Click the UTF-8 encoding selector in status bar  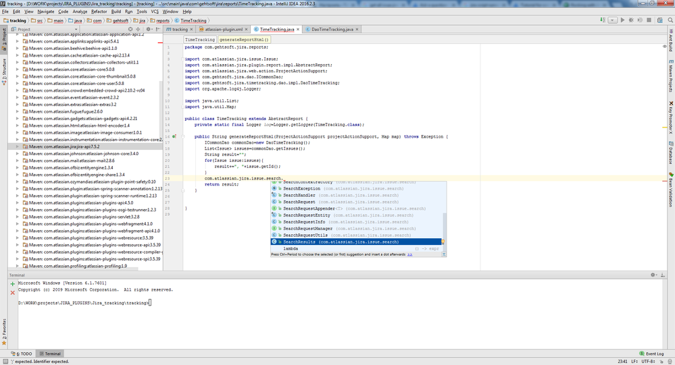(x=648, y=362)
